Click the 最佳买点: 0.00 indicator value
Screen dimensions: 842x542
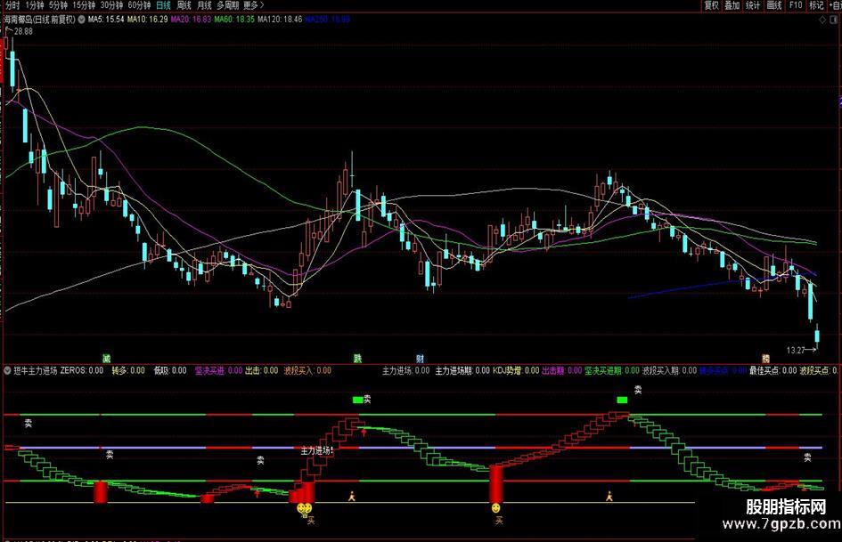tap(773, 370)
